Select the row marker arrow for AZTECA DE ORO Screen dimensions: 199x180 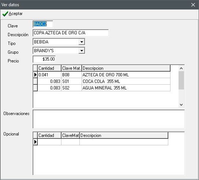(35, 75)
